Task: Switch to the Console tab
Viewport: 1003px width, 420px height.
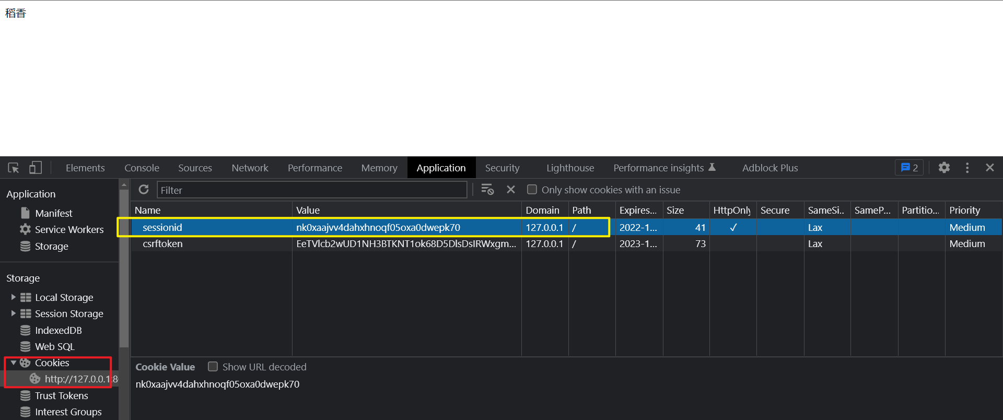Action: tap(142, 168)
